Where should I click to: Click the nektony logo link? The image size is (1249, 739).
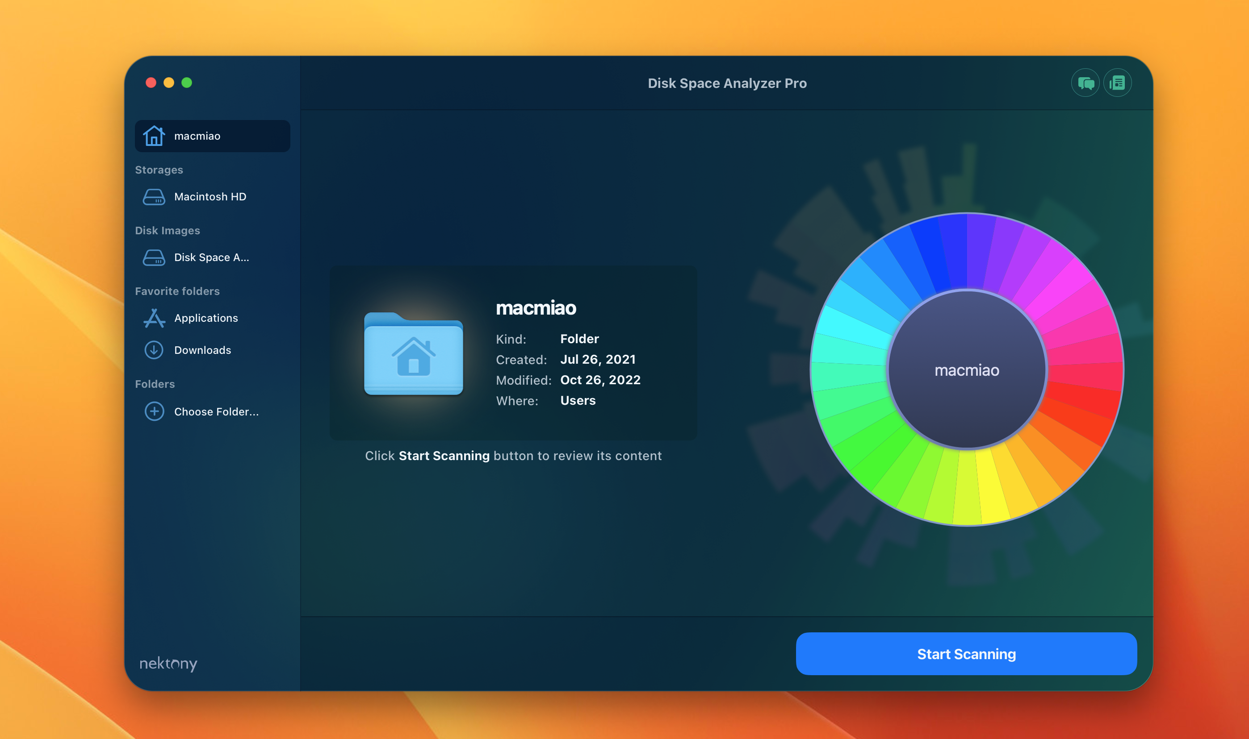tap(168, 663)
